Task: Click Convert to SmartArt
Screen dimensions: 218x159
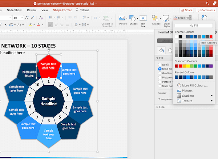Action: pyautogui.click(x=107, y=22)
